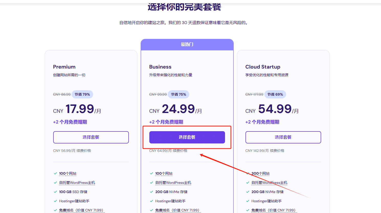Click Hostinger建站助手 in Business list
Image resolution: width=381 pixels, height=213 pixels.
point(170,201)
